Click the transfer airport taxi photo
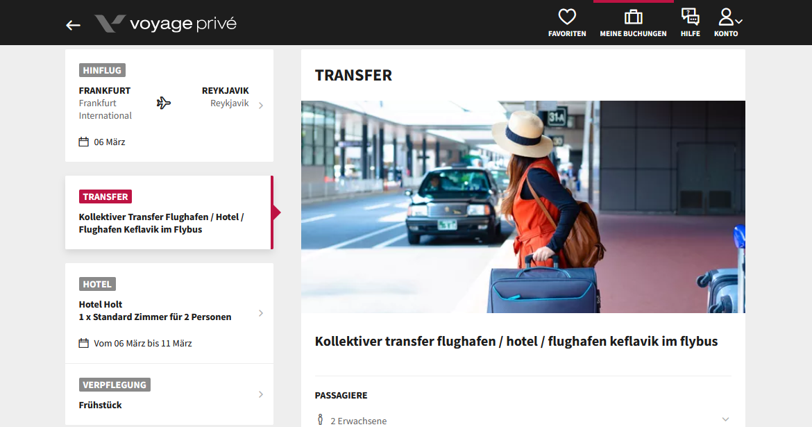The width and height of the screenshot is (812, 427). 523,207
